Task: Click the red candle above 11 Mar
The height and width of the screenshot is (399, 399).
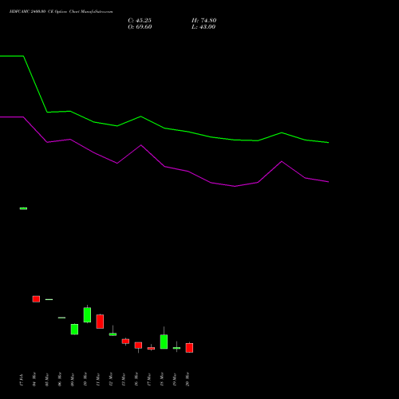Action: pos(100,322)
